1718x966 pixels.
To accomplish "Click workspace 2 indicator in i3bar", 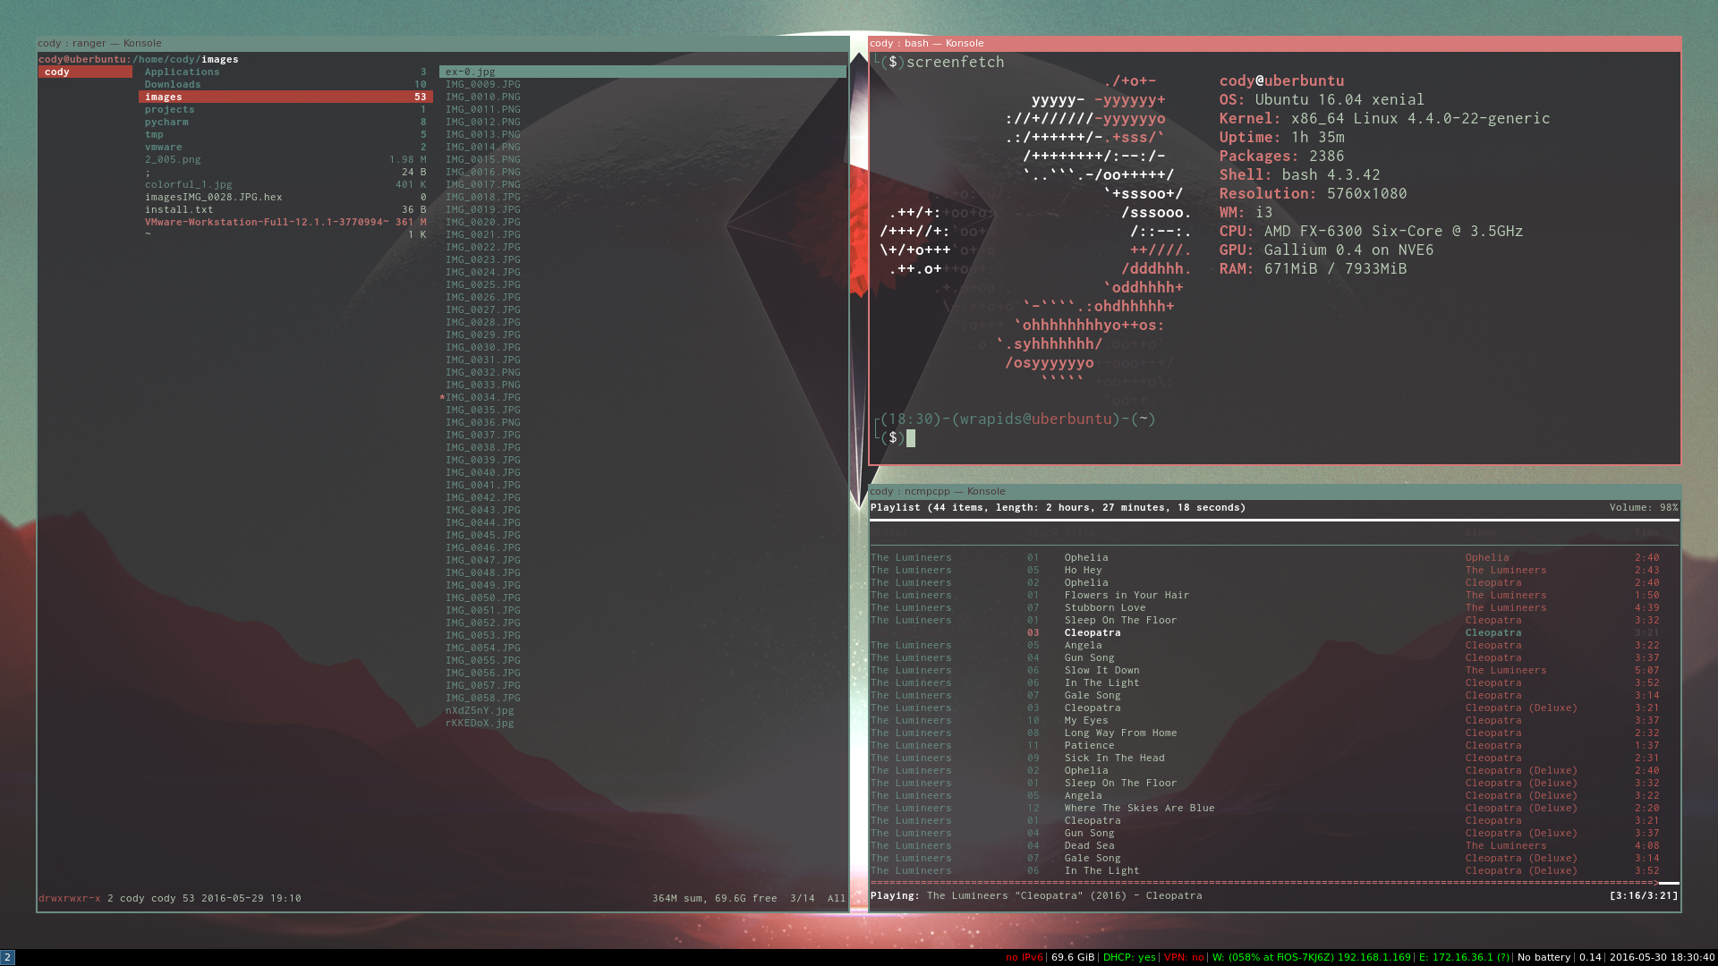I will click(x=8, y=957).
